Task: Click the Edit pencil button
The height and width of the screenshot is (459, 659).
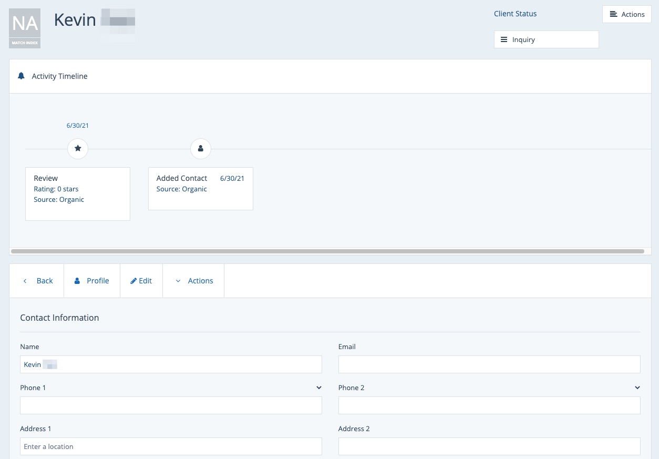Action: click(141, 281)
